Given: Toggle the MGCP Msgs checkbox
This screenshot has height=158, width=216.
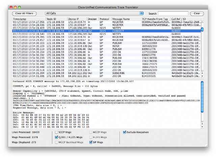Looking at the screenshot, I should click(x=91, y=132).
